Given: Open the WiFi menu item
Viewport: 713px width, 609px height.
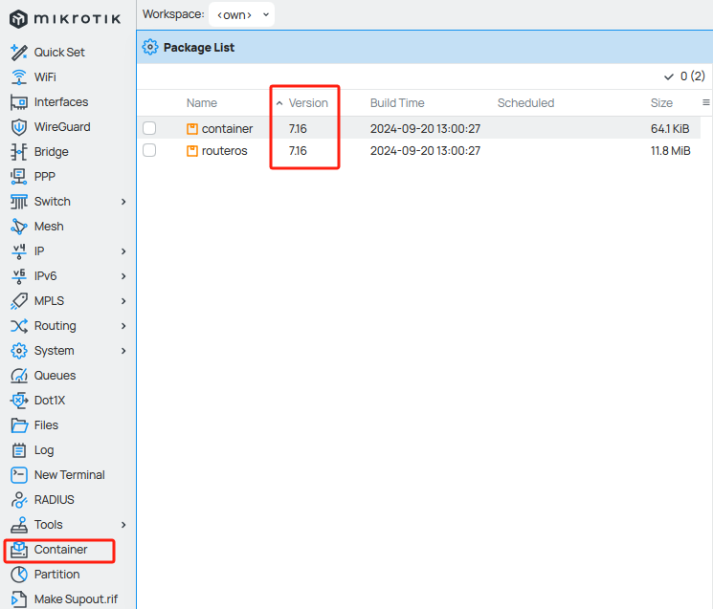Looking at the screenshot, I should 45,77.
